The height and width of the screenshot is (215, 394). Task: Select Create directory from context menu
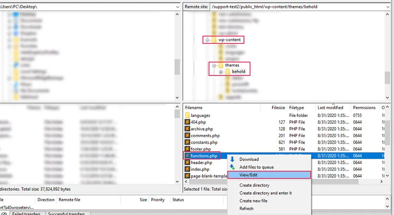click(x=254, y=185)
